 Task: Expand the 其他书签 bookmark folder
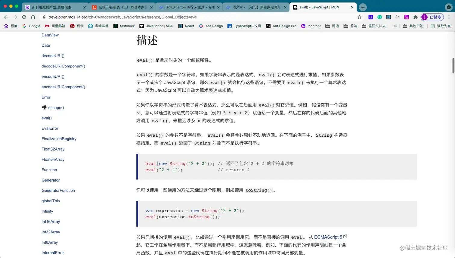click(413, 26)
